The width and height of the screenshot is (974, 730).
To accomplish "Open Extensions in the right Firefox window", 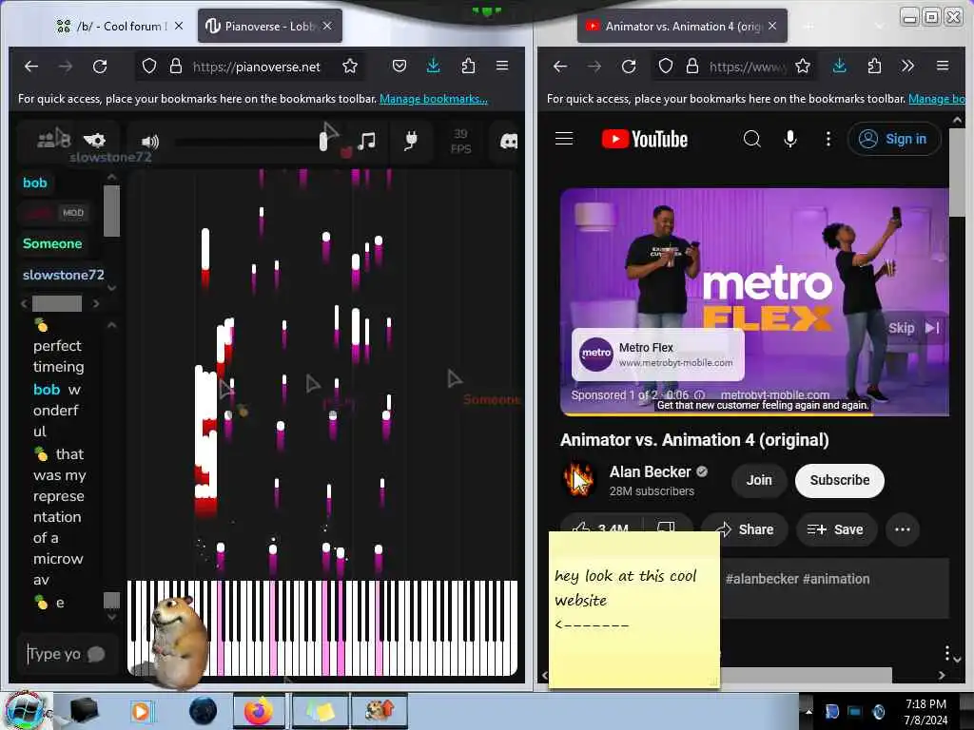I will pos(874,66).
